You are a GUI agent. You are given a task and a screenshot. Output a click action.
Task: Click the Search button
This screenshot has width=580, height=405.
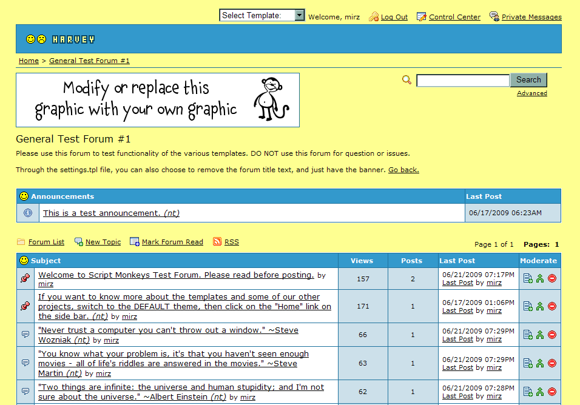528,80
